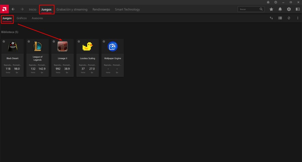Screen dimensions: 302x162
Task: Open favorites star in top bar
Action: click(271, 9)
